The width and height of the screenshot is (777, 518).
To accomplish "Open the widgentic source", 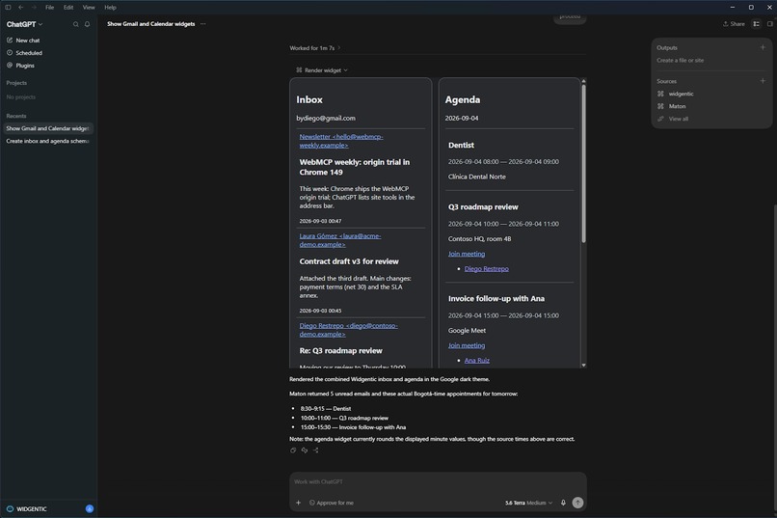I will (676, 94).
